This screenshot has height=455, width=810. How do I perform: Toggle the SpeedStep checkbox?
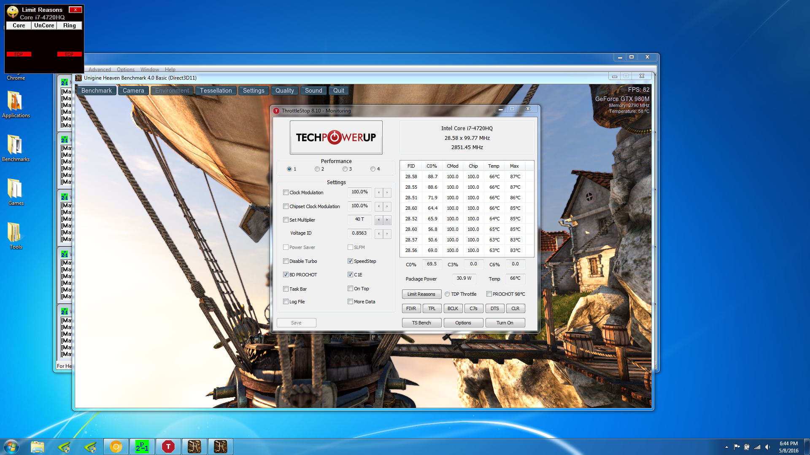[x=350, y=261]
